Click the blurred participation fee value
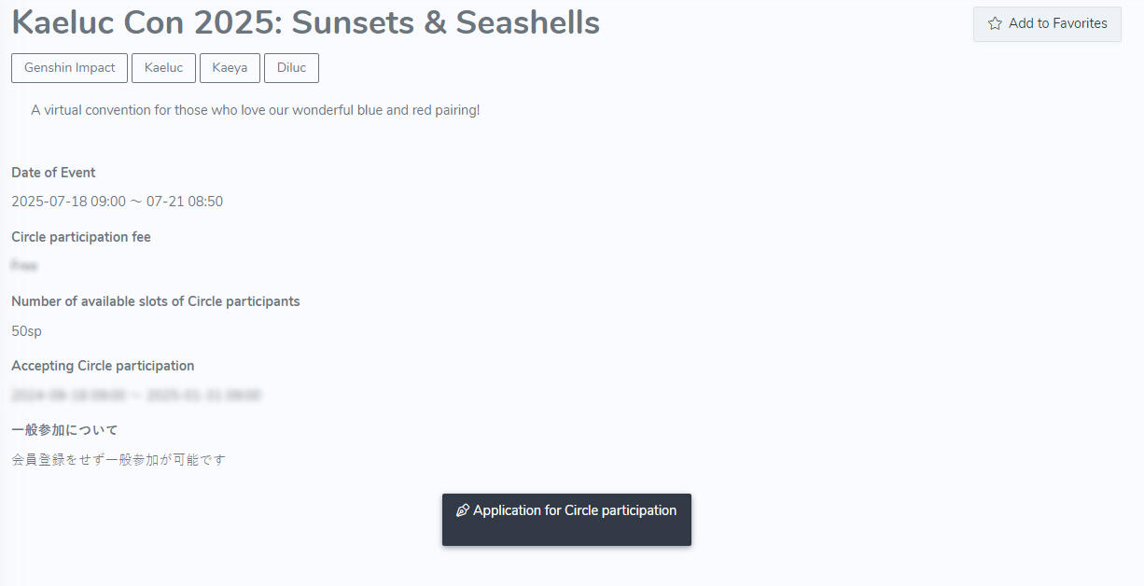The image size is (1144, 586). coord(24,266)
